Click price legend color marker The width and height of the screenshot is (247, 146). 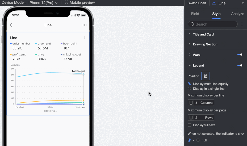coord(36,55)
